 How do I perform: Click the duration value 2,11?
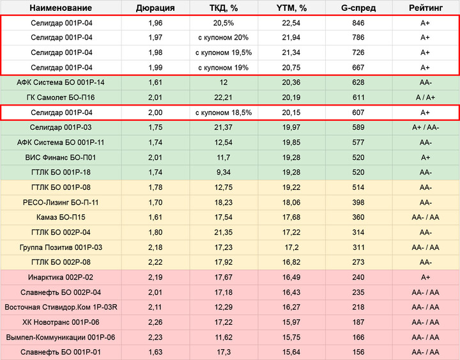click(155, 307)
